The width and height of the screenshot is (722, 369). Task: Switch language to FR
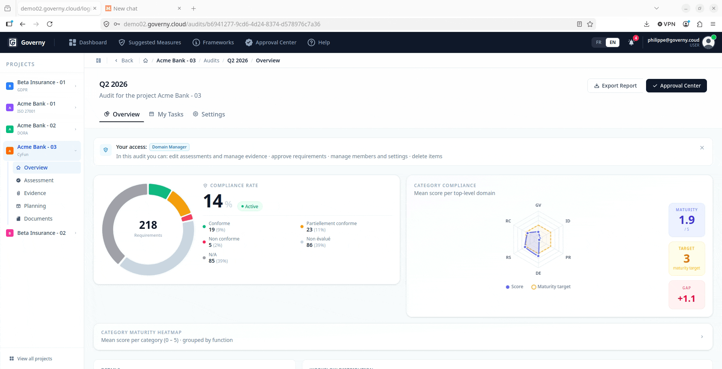point(599,42)
